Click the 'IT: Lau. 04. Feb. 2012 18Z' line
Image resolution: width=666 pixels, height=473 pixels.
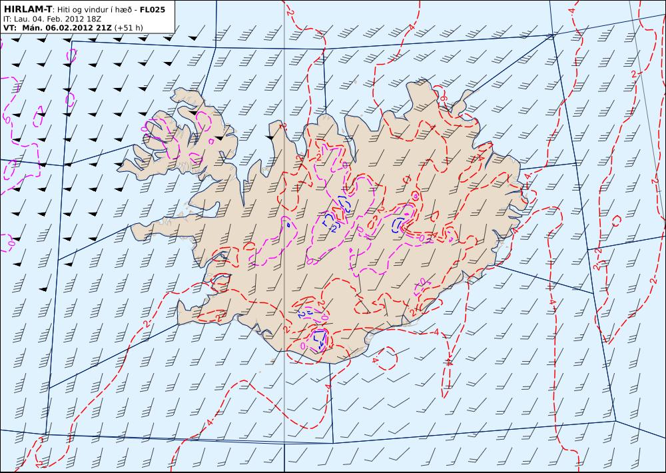[52, 19]
